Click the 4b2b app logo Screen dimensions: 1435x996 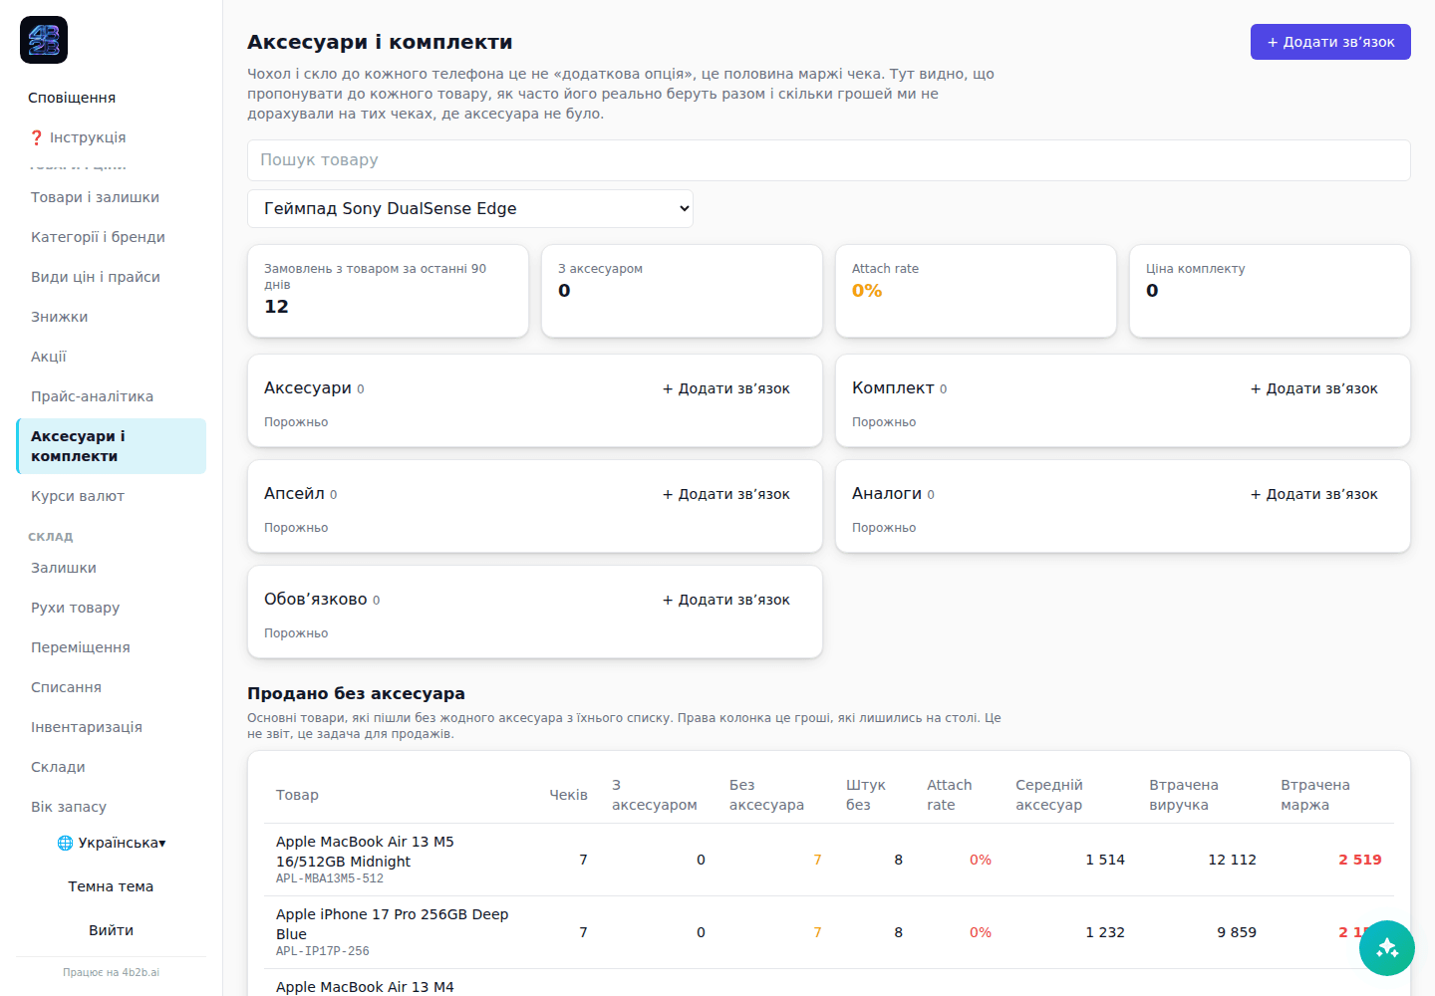(44, 40)
